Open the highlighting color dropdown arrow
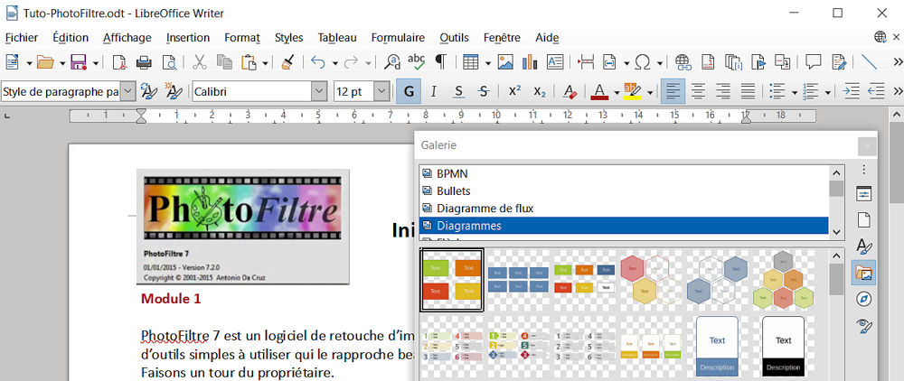Image resolution: width=904 pixels, height=381 pixels. click(650, 92)
